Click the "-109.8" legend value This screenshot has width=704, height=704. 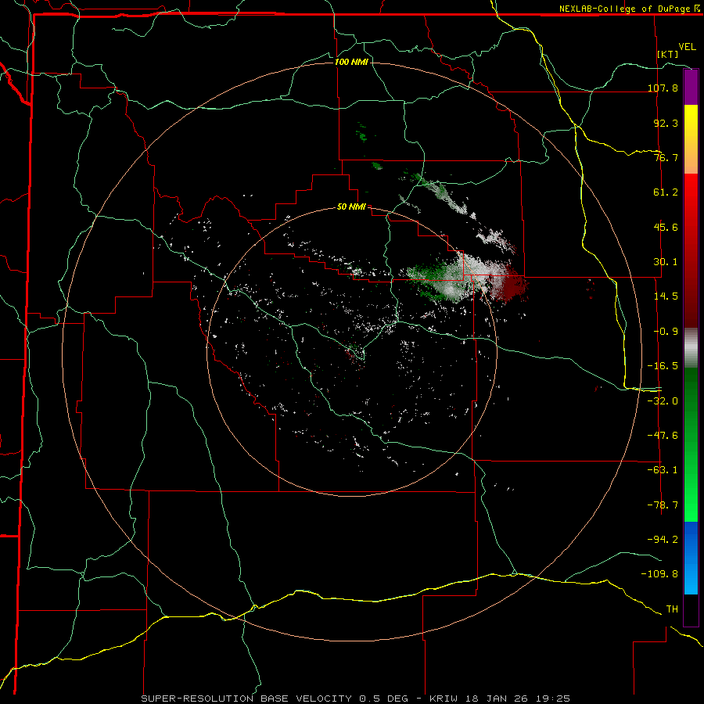tap(659, 574)
